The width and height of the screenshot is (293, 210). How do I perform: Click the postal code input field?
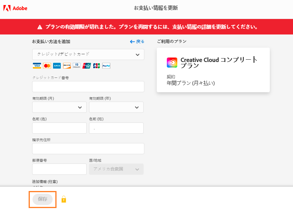click(x=59, y=169)
